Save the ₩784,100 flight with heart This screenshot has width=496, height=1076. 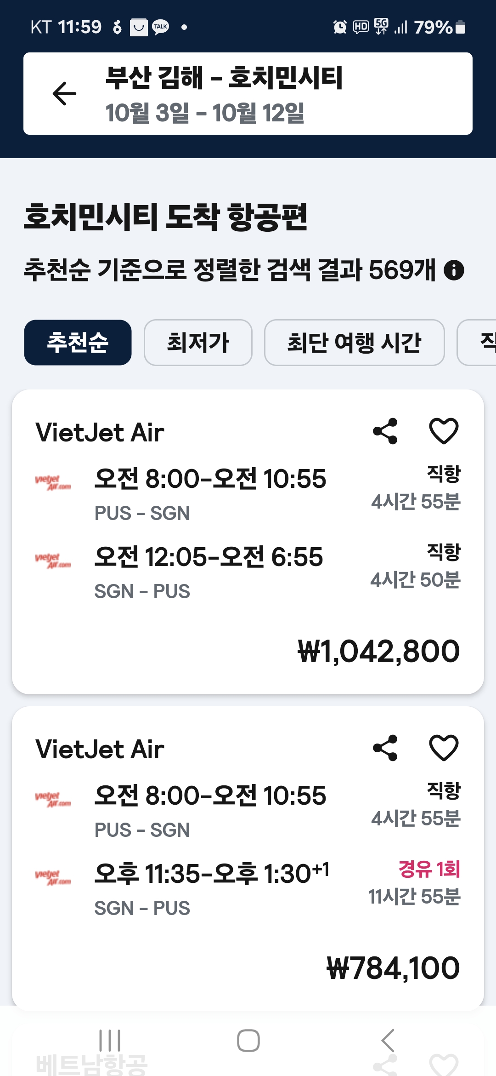pos(443,748)
